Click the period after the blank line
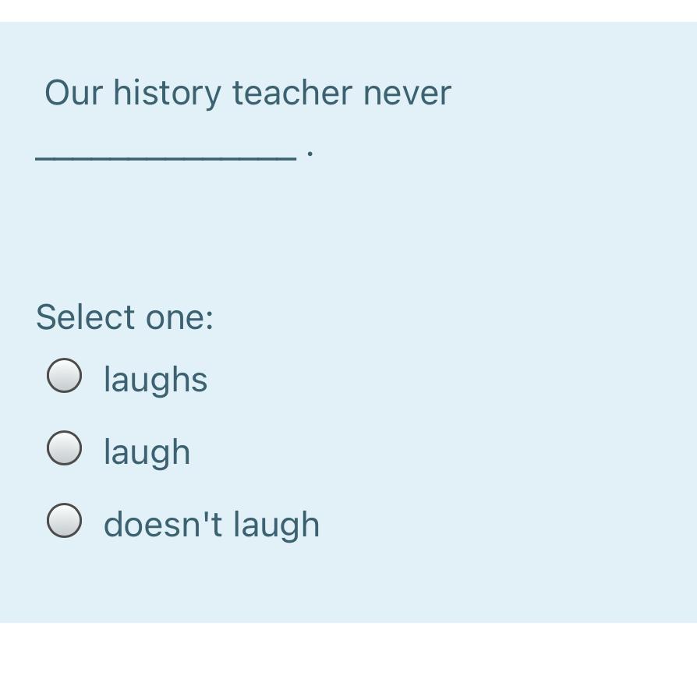This screenshot has width=697, height=697. (310, 154)
